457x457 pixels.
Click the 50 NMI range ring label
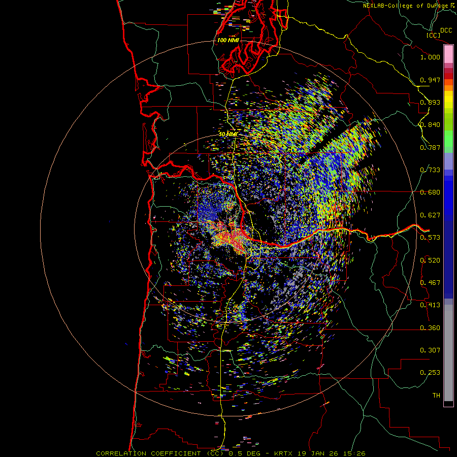click(x=228, y=134)
